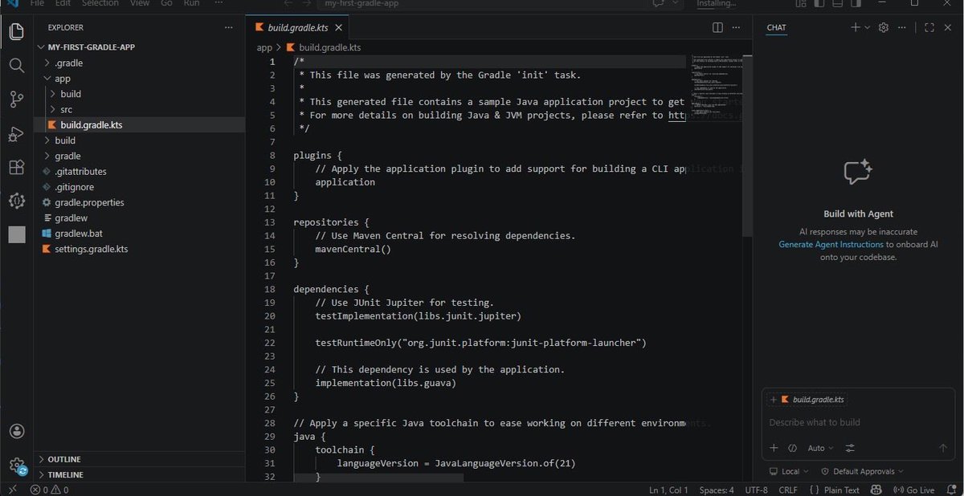Show errors and warnings problems count
The width and height of the screenshot is (964, 496).
(x=50, y=490)
